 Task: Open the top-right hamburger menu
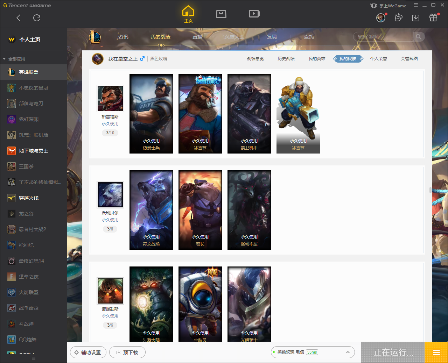(416, 5)
